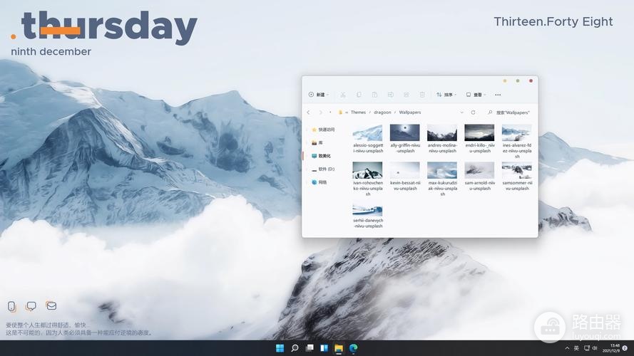Screen dimensions: 634x356
Task: Launch Microsoft Edge from taskbar
Action: click(x=354, y=348)
